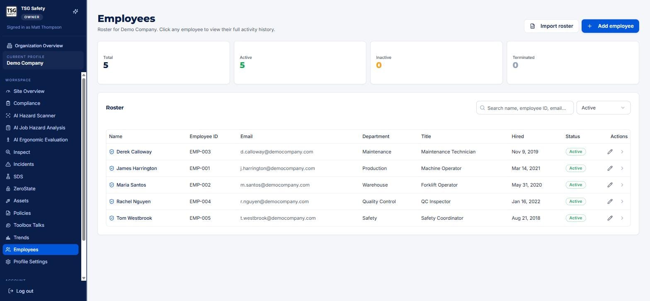Click the AI Job Hazard Analysis icon
The image size is (650, 301).
coord(8,128)
